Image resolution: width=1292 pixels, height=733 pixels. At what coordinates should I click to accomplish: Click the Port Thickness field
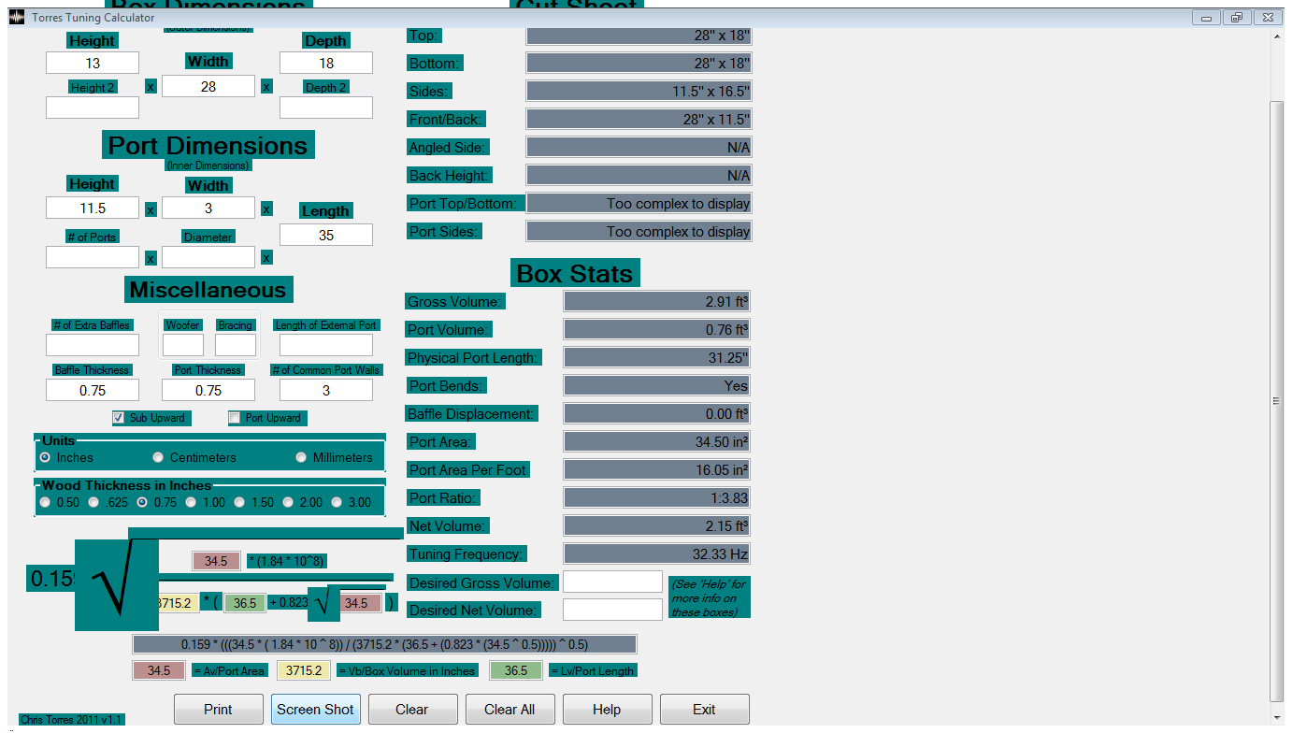pos(208,390)
